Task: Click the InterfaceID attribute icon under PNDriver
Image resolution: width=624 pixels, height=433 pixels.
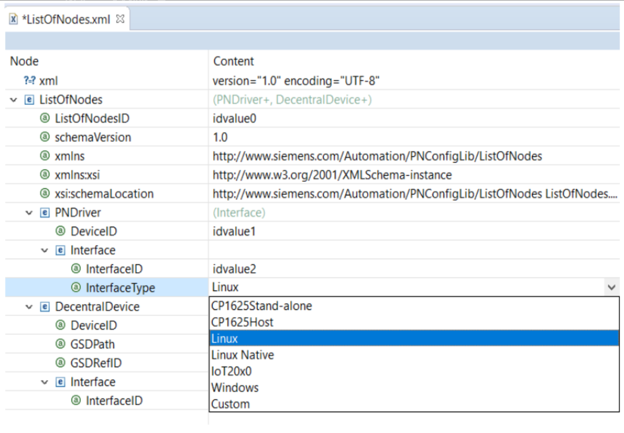Action: pyautogui.click(x=76, y=269)
